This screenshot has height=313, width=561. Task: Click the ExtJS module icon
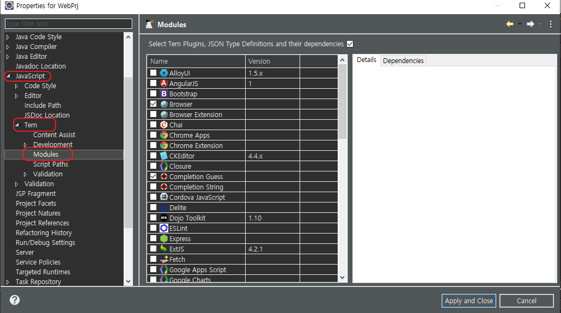point(164,249)
